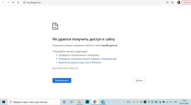Open Cortana circle icon
Image resolution: width=191 pixels, height=105 pixels.
tap(64, 102)
